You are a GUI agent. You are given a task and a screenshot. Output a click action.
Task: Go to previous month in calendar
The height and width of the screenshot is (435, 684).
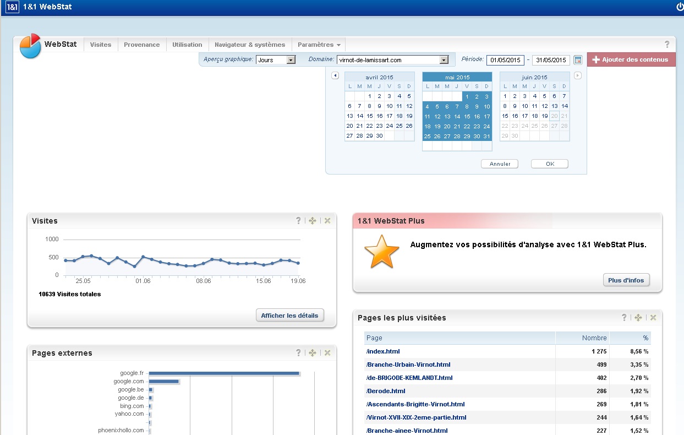coord(335,76)
